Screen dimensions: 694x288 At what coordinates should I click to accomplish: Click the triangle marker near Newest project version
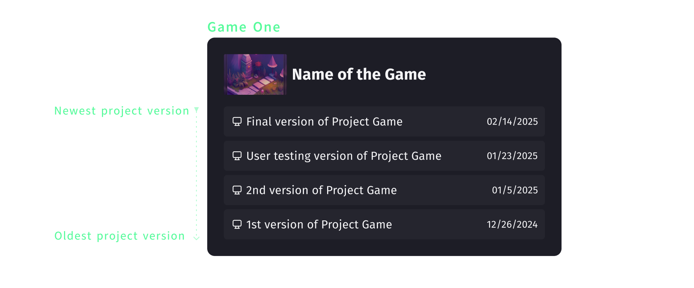[x=196, y=109]
